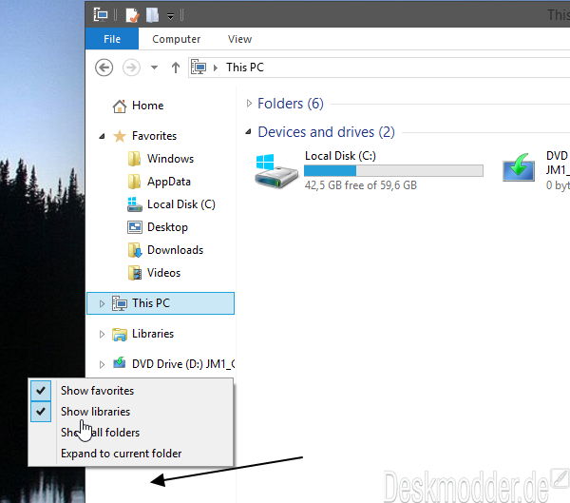Open the recent locations dropdown arrow

coord(154,68)
